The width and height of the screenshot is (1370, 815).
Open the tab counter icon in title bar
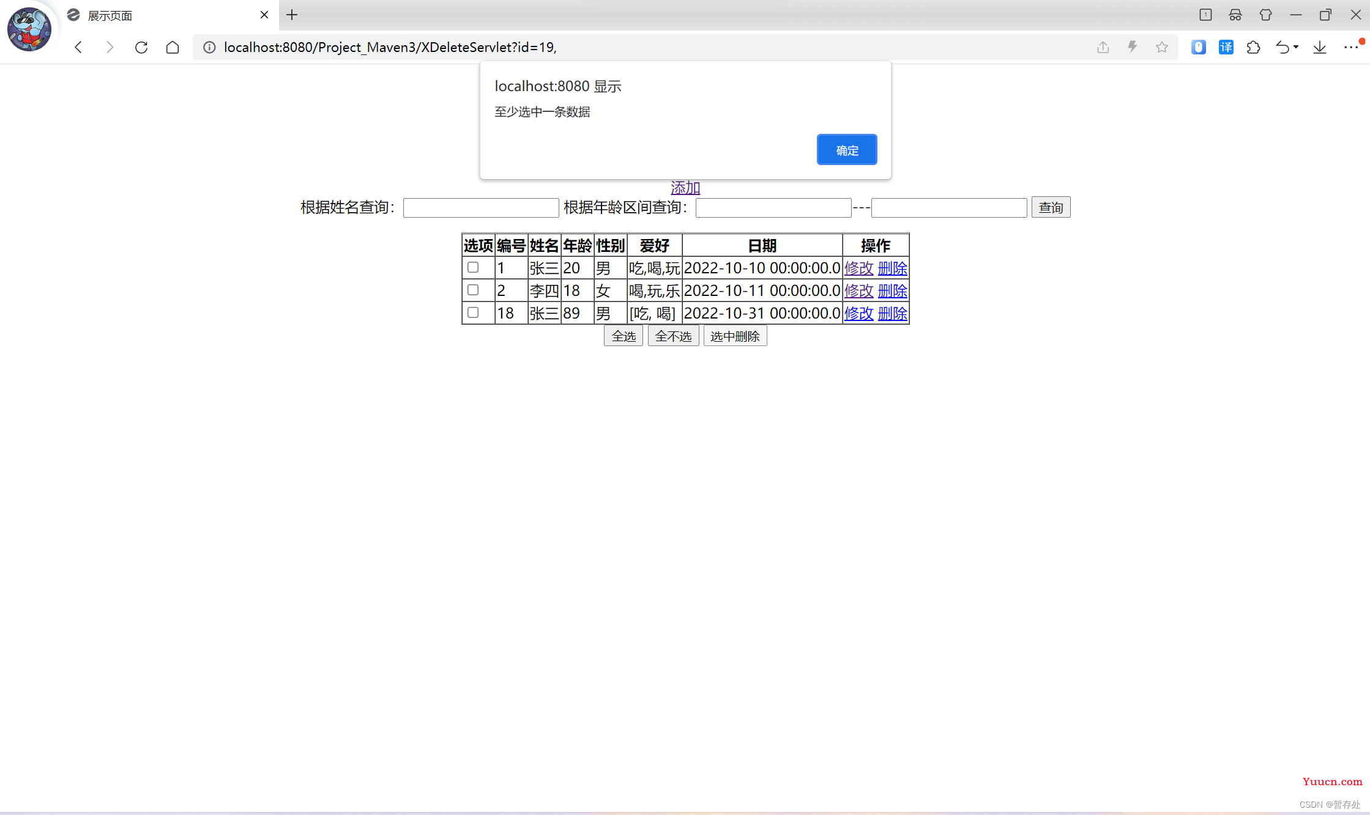[1205, 15]
